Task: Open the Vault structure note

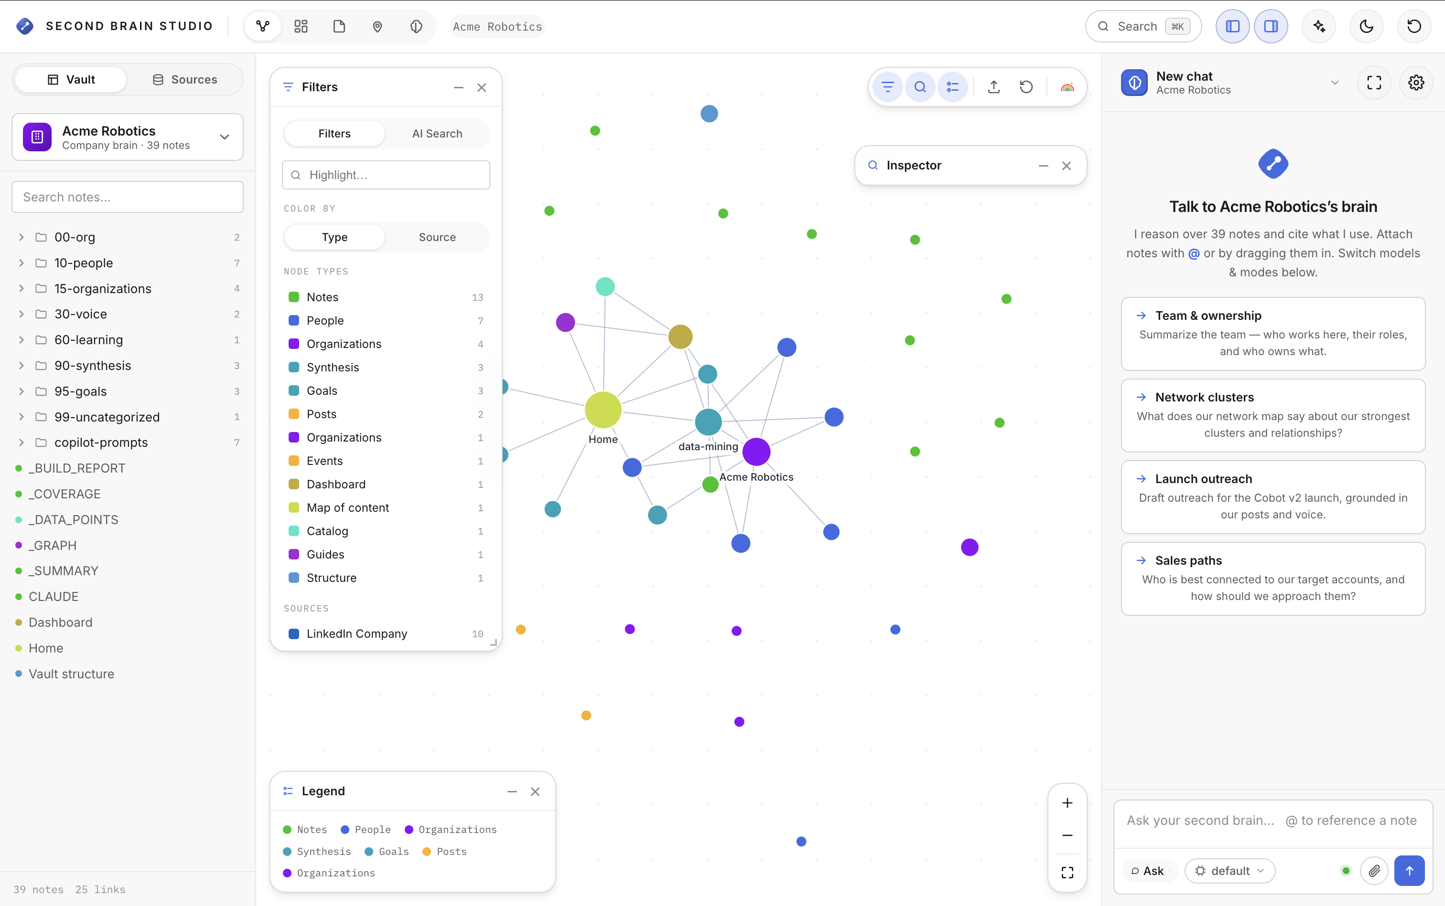Action: 71,674
